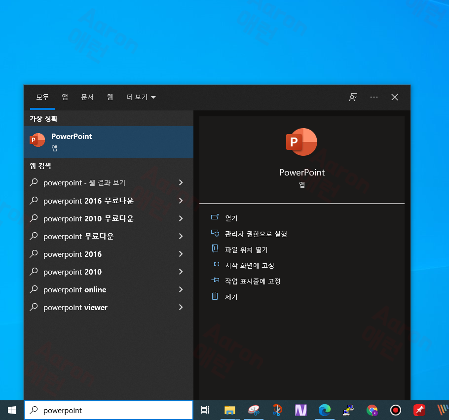Select 'powerpoint 2010' suggestion text

73,272
